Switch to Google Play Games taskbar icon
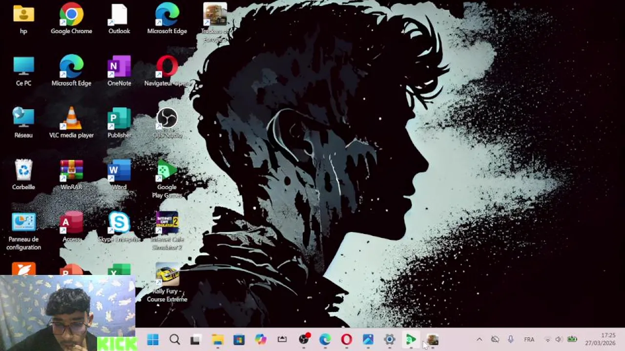Screen dimensions: 625x351 [411, 340]
